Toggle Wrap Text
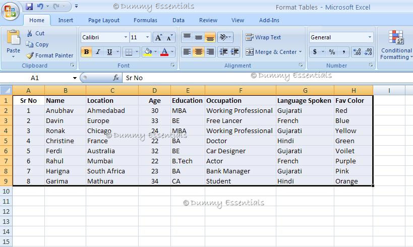 pos(263,37)
